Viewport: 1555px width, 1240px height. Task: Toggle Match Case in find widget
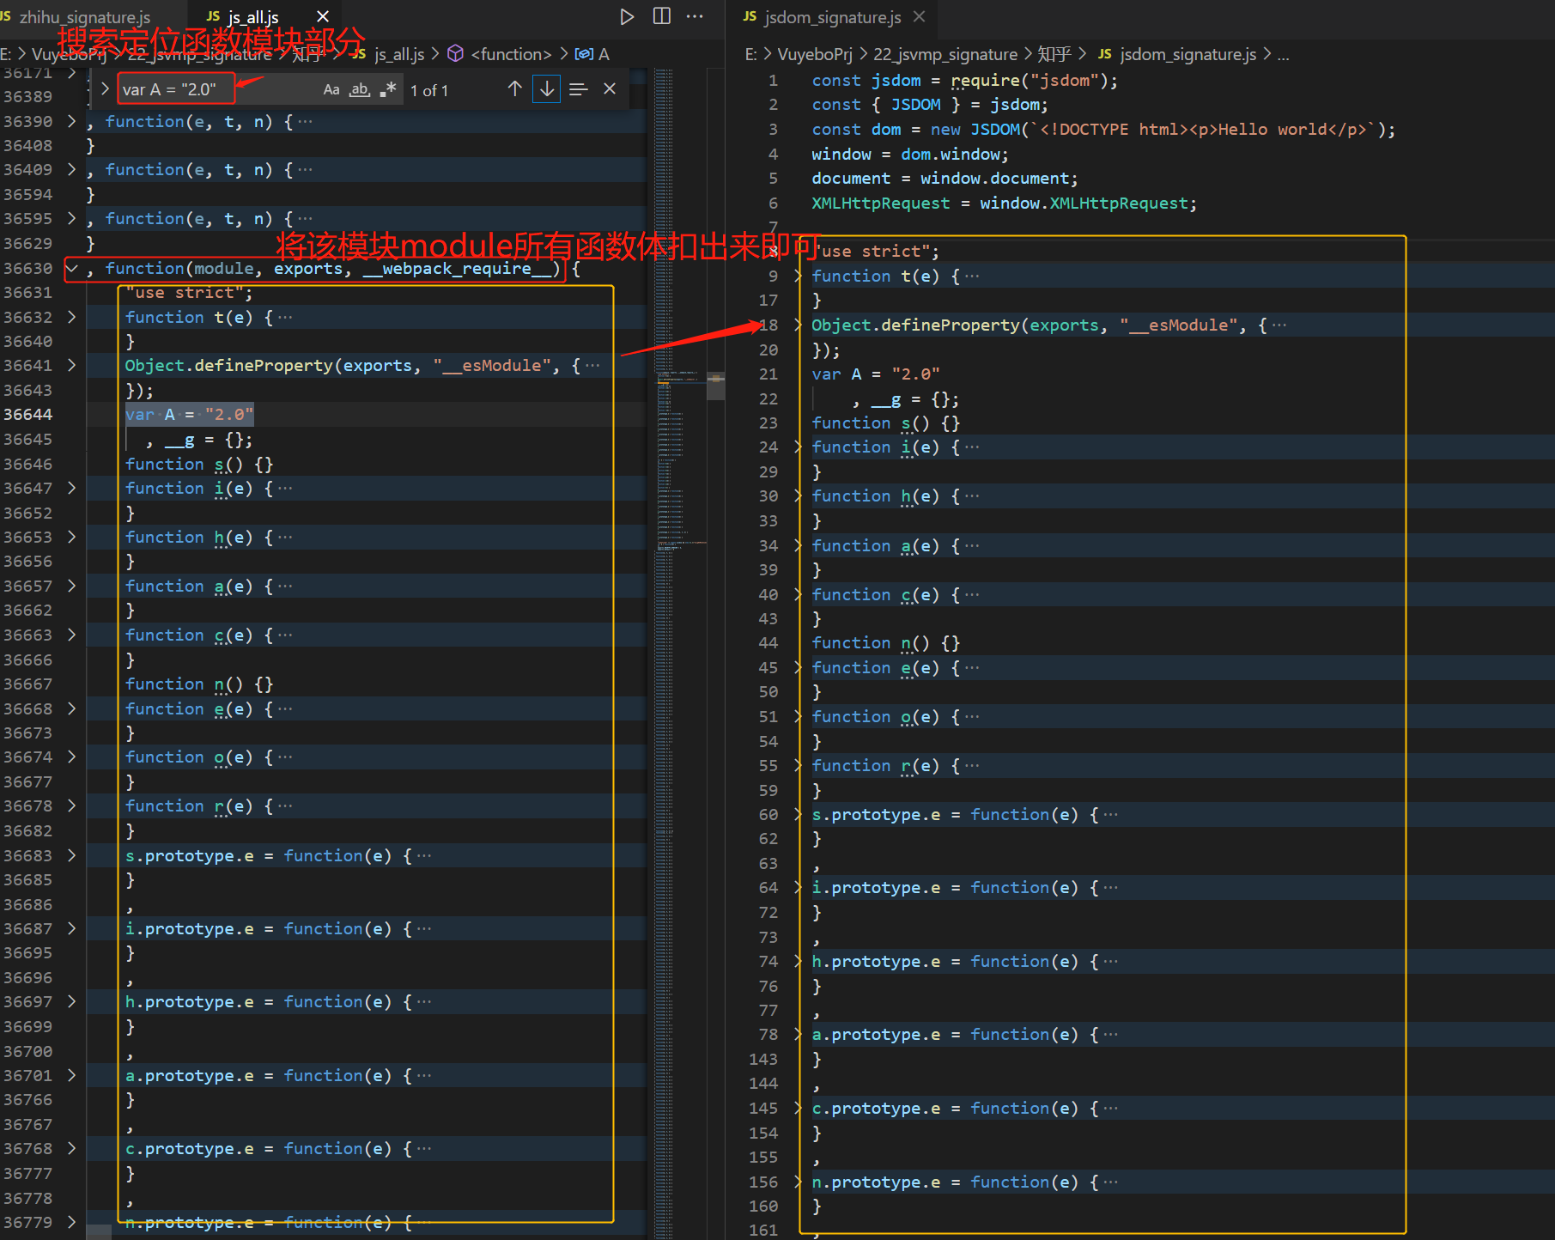(x=331, y=89)
